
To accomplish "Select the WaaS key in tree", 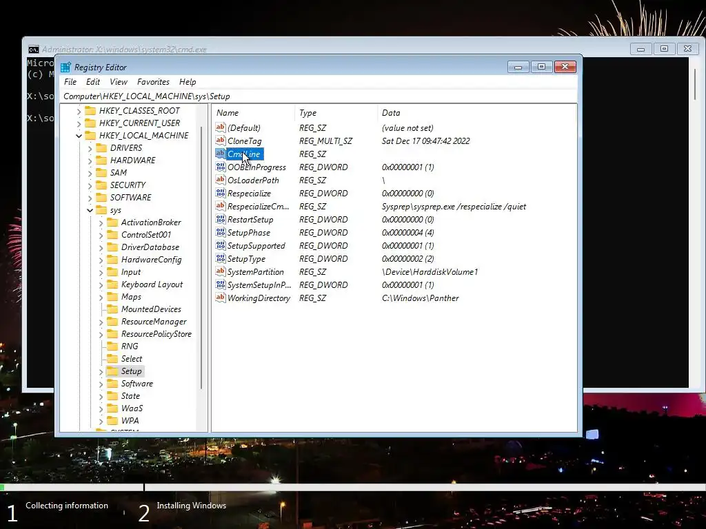I will click(132, 408).
